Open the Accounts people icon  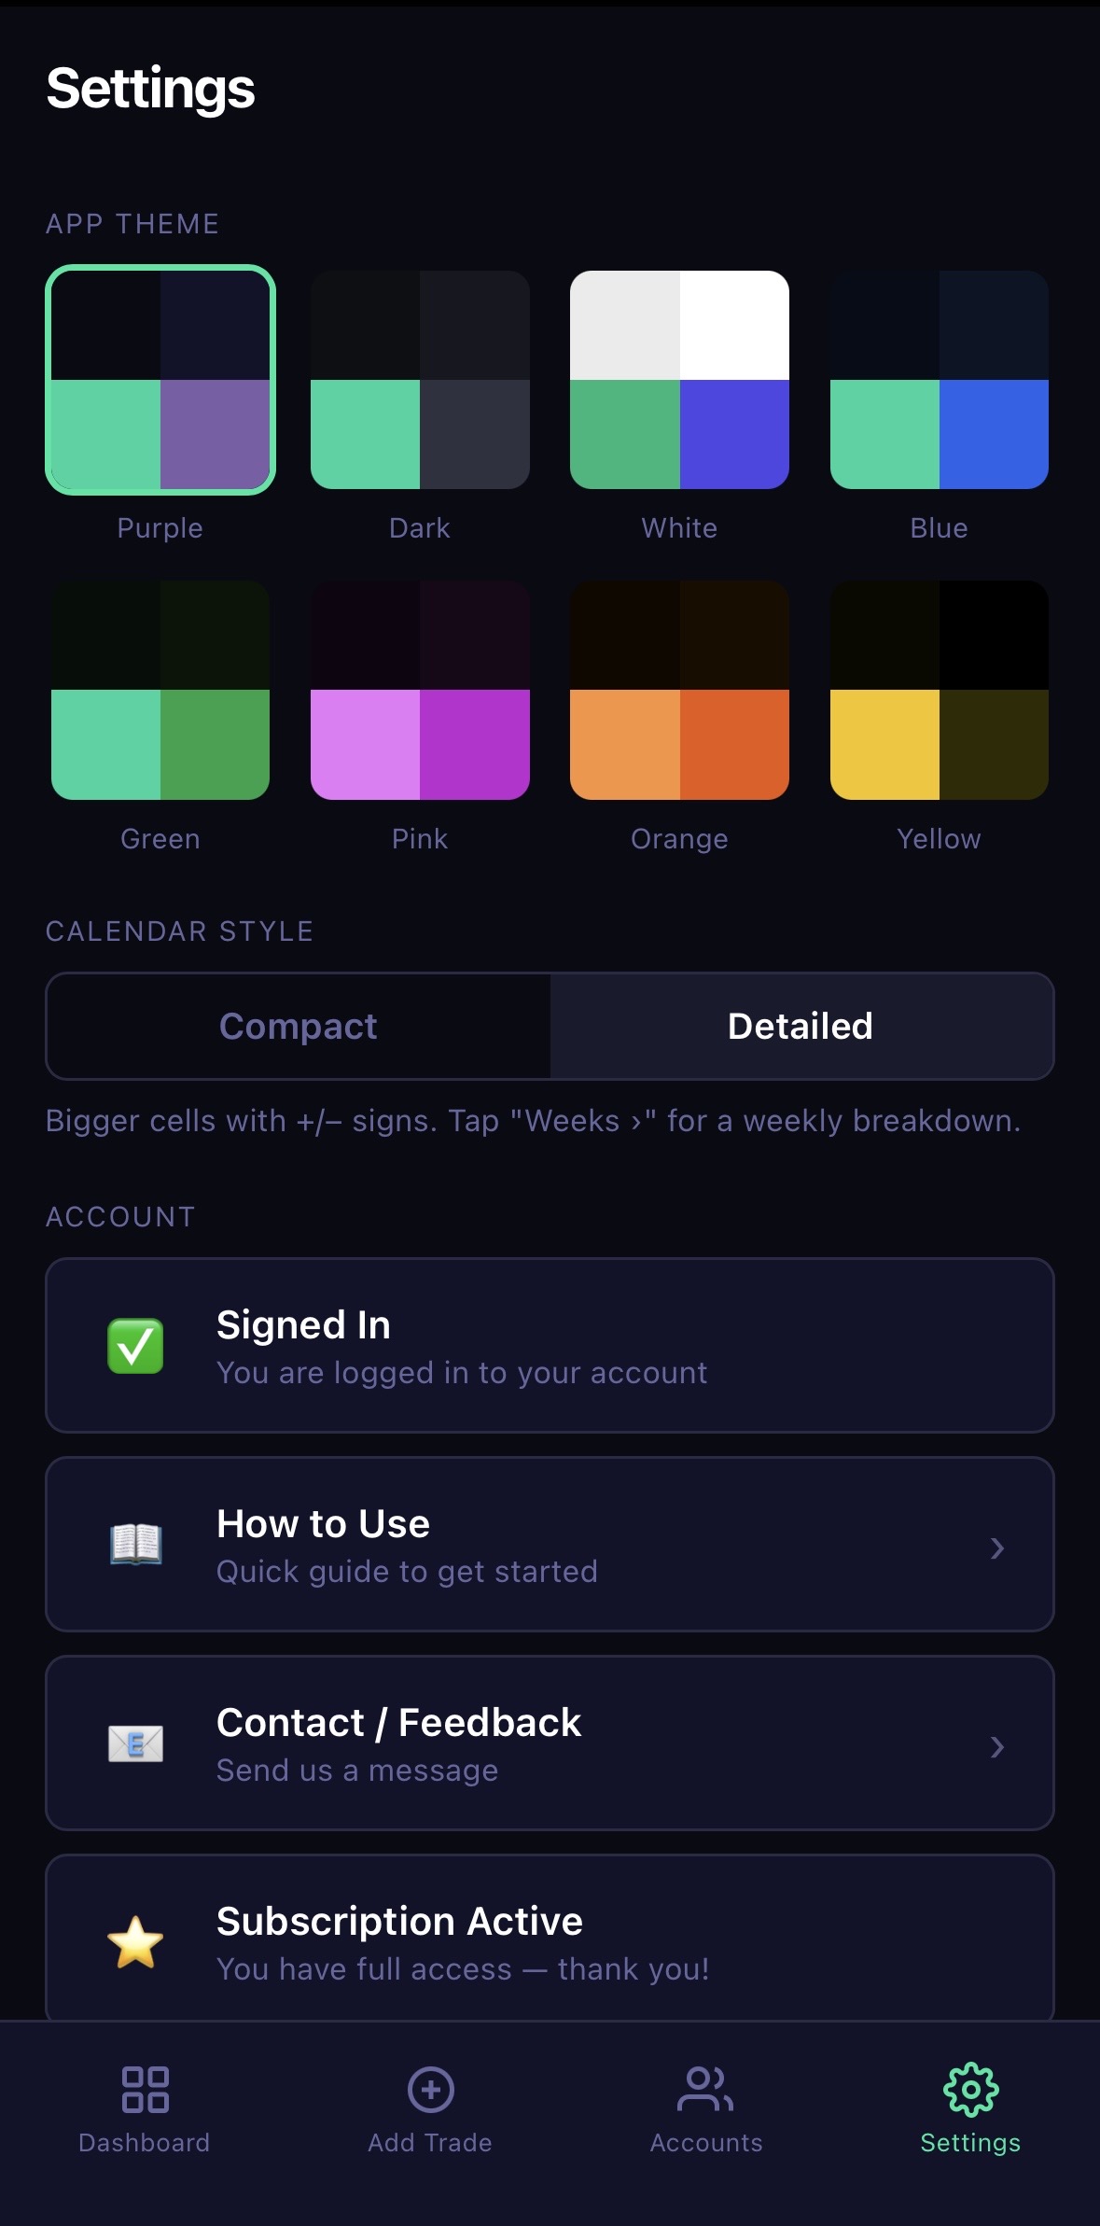pos(705,2089)
